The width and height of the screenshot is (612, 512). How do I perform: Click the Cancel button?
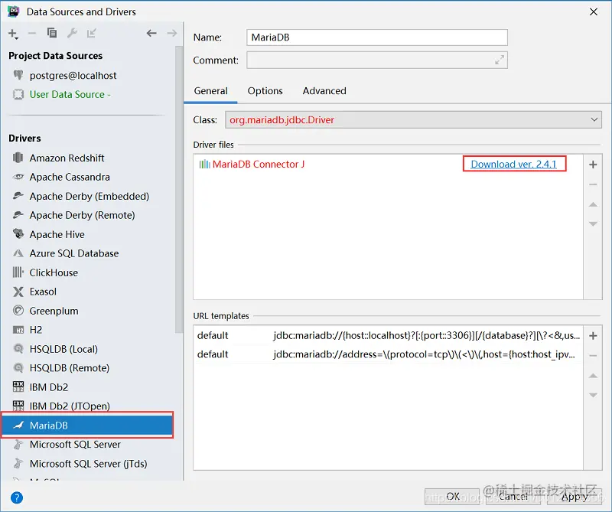tap(513, 497)
